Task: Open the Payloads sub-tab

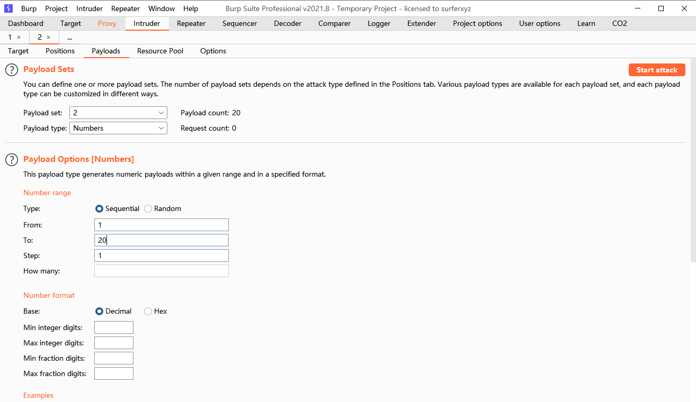Action: [106, 51]
